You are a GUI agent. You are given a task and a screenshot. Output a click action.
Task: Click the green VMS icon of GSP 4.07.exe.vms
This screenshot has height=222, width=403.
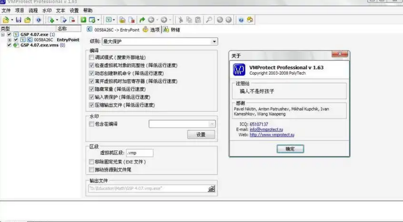click(x=16, y=45)
